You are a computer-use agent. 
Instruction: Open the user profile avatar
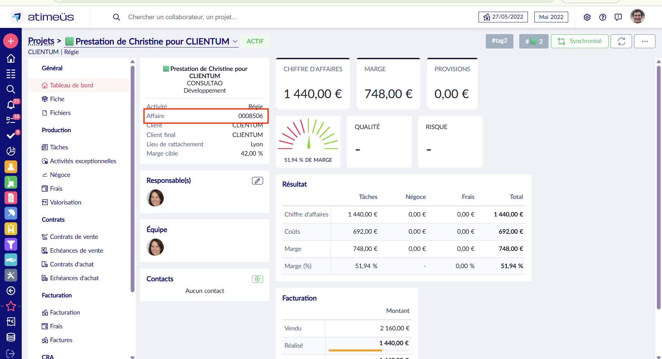coord(638,17)
